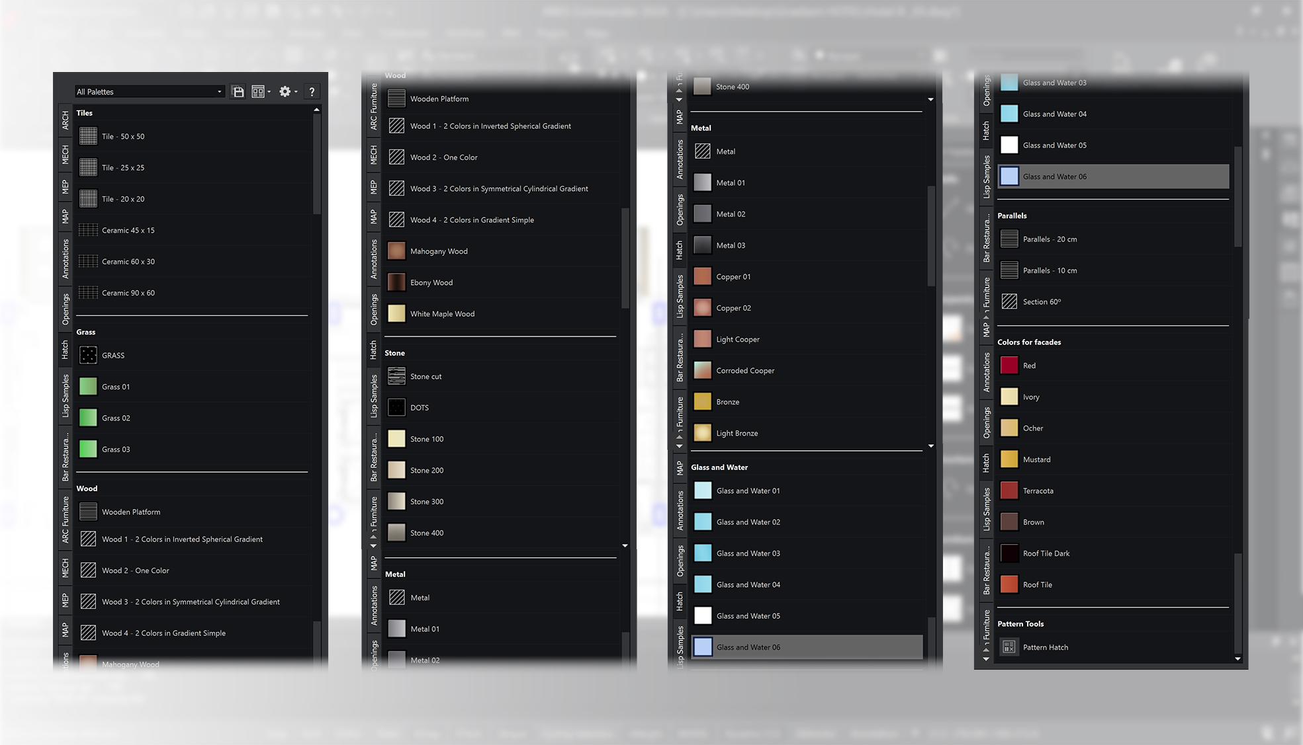Image resolution: width=1303 pixels, height=745 pixels.
Task: Pick the Ceramic 90 x 60 pattern
Action: pyautogui.click(x=193, y=293)
